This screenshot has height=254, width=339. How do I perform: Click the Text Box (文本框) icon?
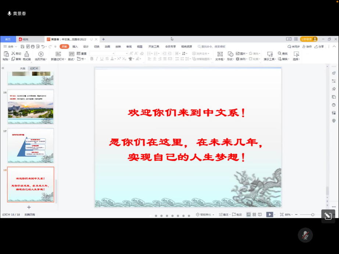point(220,54)
